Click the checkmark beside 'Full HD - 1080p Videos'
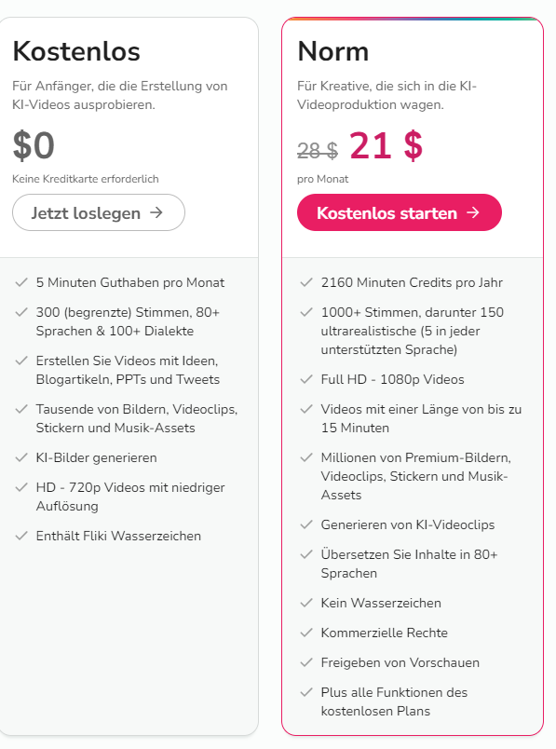Screen dimensions: 556x749 [x=305, y=379]
